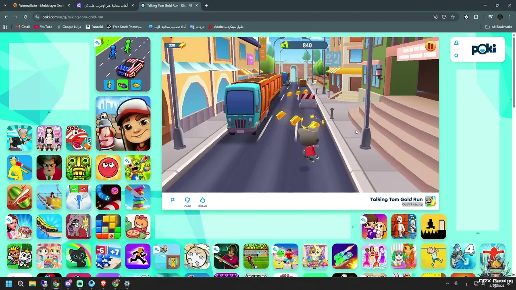This screenshot has width=516, height=290.
Task: Play the Red Ball game
Action: 108,168
